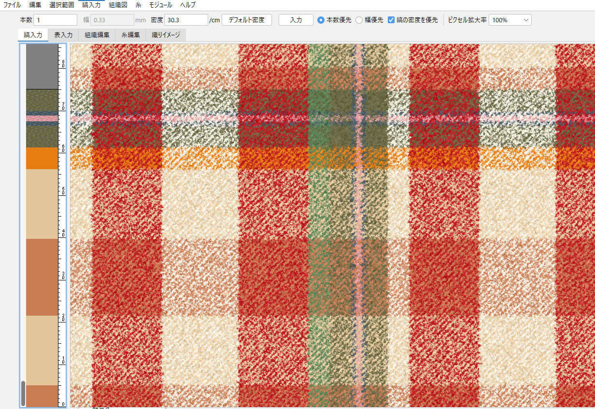Select the orange stripe in the stripe bar
This screenshot has width=595, height=409.
click(x=42, y=158)
